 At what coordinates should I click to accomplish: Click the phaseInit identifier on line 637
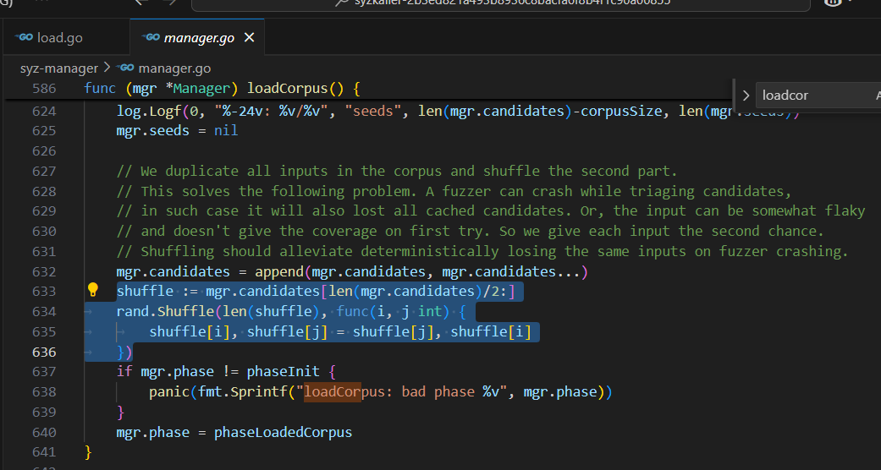point(284,372)
